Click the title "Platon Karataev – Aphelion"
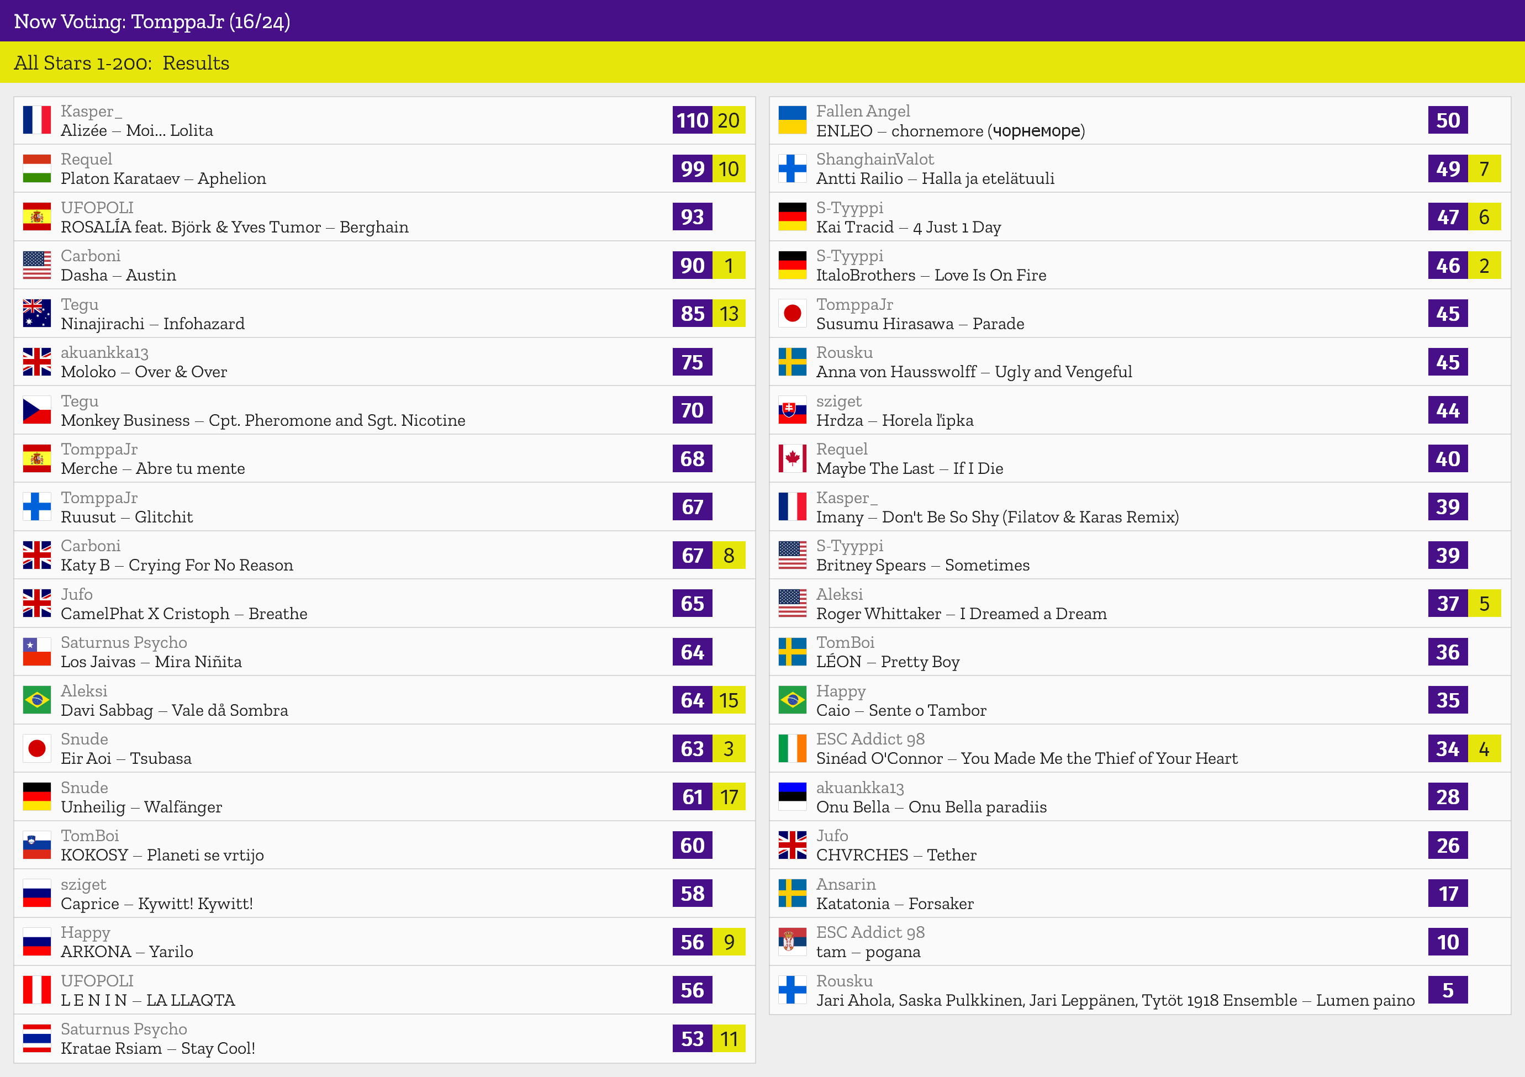The width and height of the screenshot is (1525, 1077). tap(163, 178)
